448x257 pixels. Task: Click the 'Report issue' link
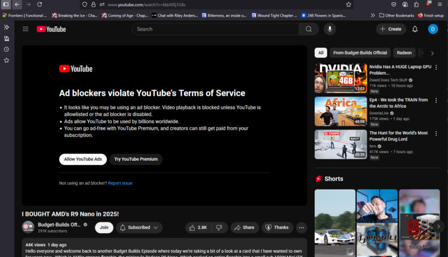pos(120,183)
